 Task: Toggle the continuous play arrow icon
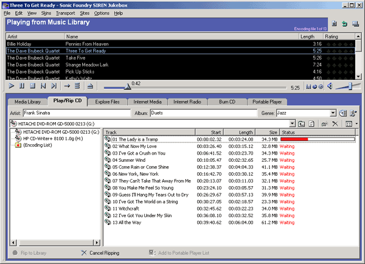point(67,86)
